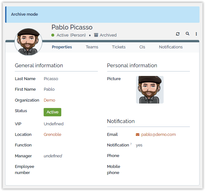Open the Demo organization link
The image size is (205, 191).
click(49, 100)
